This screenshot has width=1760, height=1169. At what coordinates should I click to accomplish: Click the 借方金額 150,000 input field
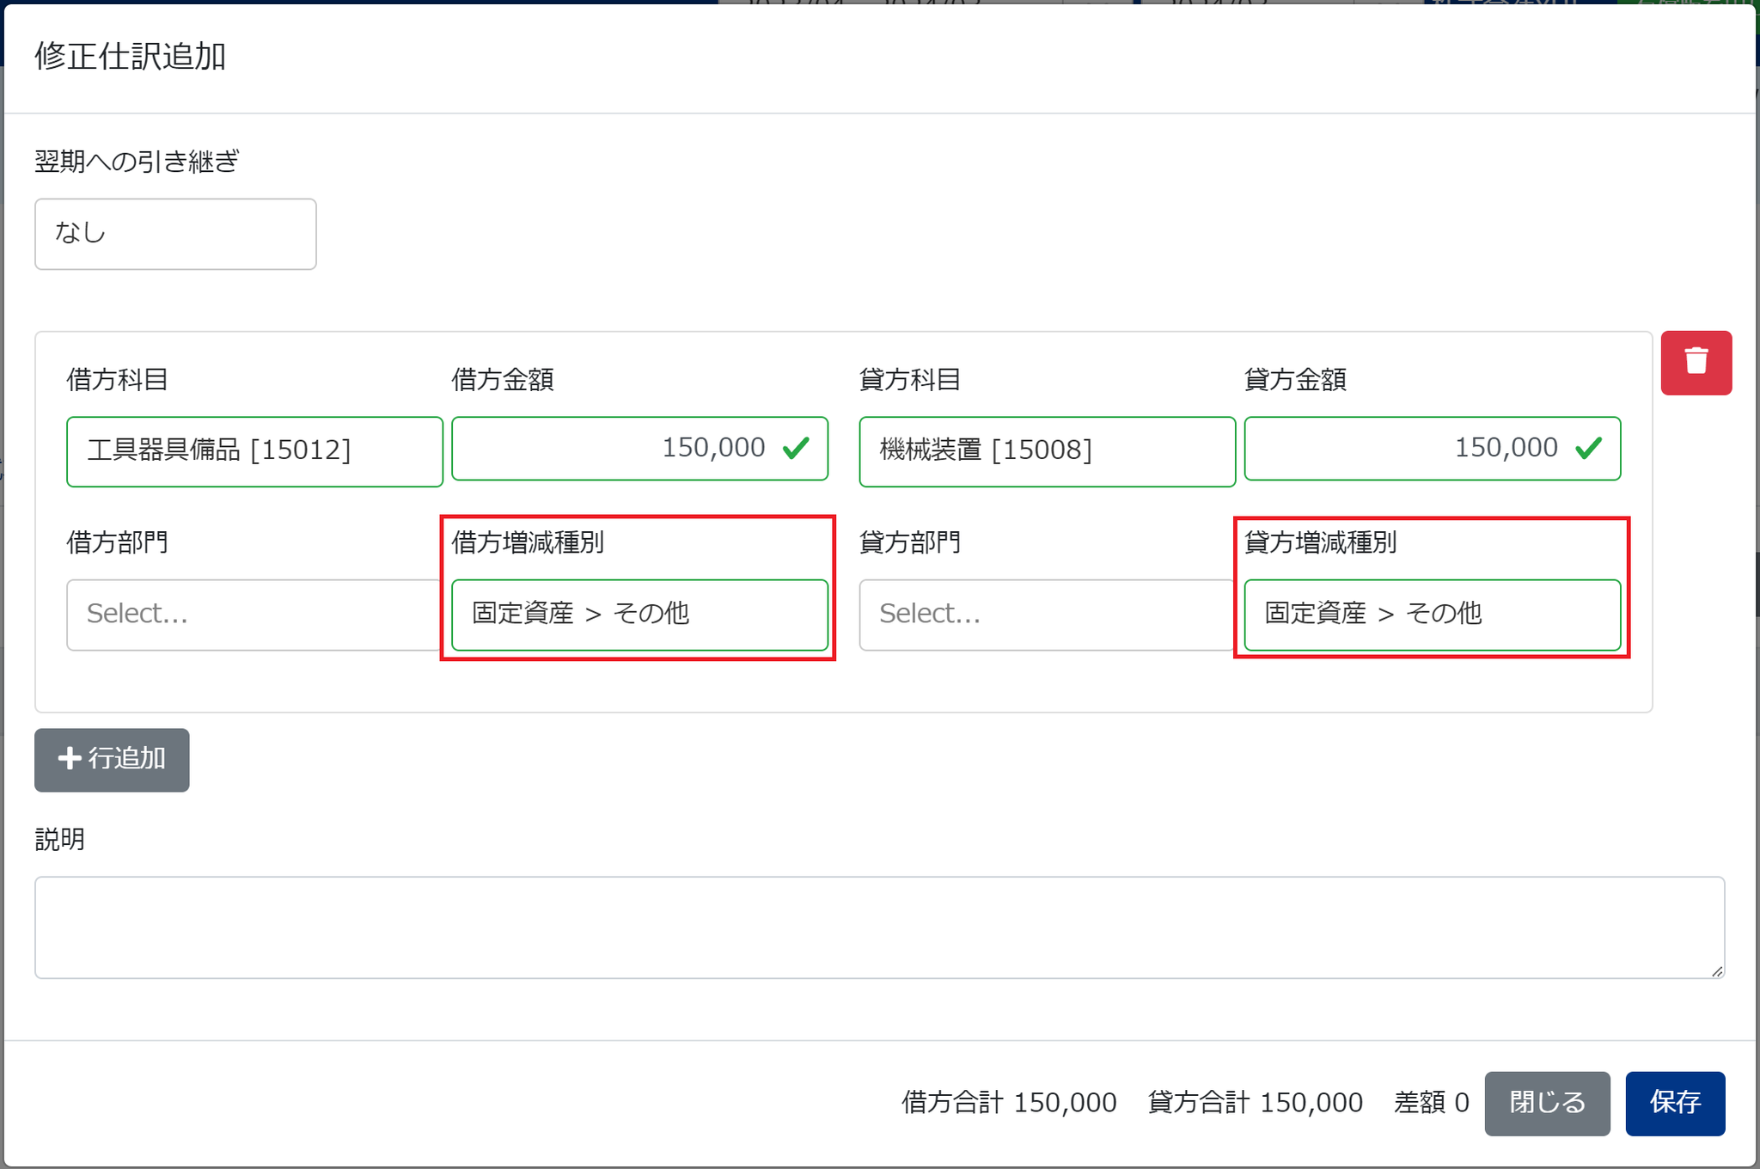coord(619,448)
